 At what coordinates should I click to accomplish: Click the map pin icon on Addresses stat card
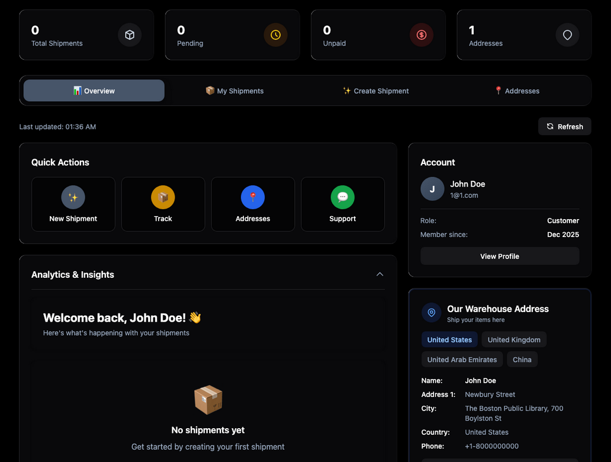[567, 35]
